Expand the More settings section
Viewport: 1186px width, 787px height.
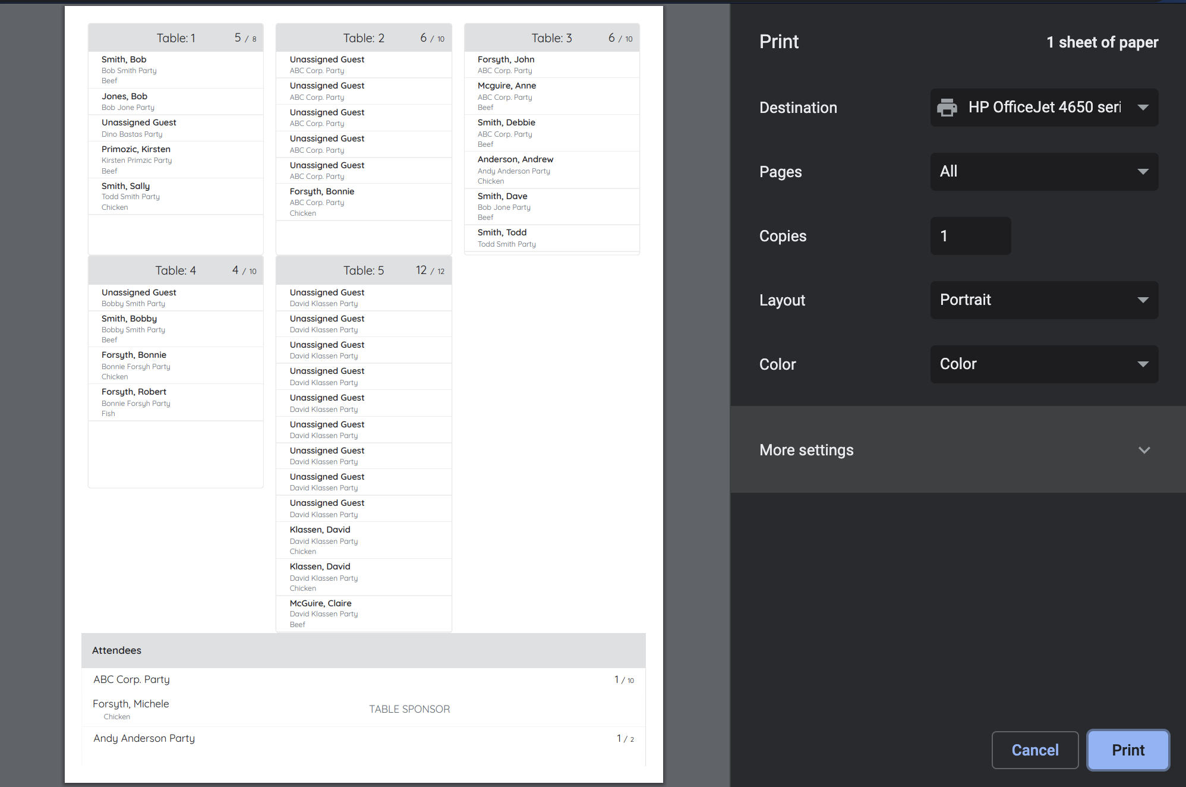click(x=806, y=450)
